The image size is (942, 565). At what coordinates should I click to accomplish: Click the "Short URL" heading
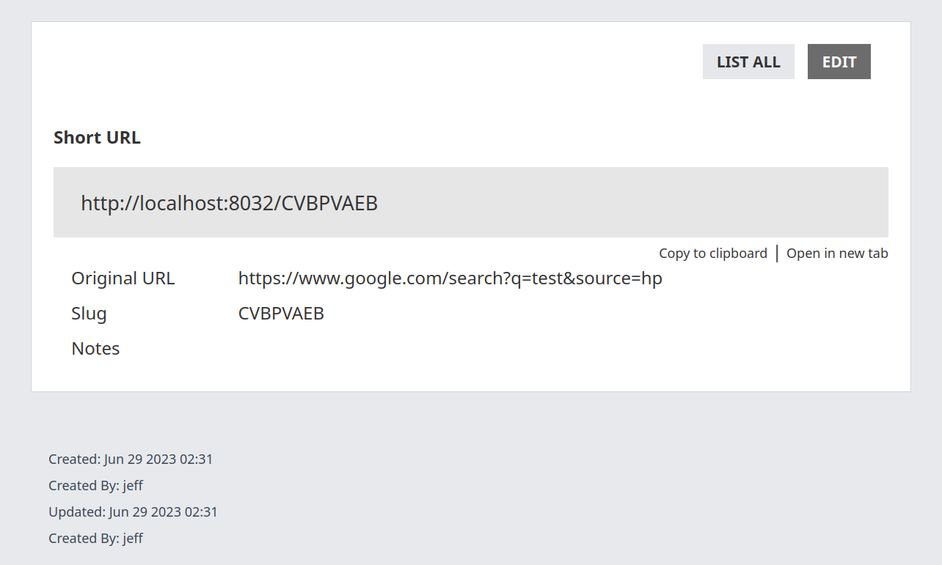[97, 137]
